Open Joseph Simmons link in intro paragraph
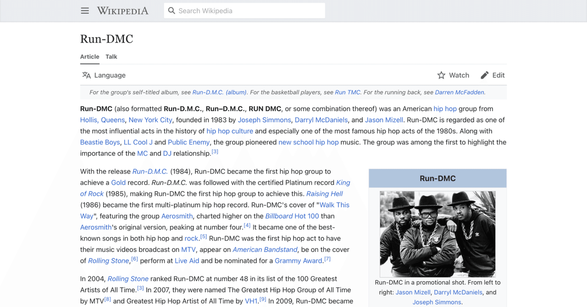Viewport: 587px width, 307px height. click(x=264, y=120)
